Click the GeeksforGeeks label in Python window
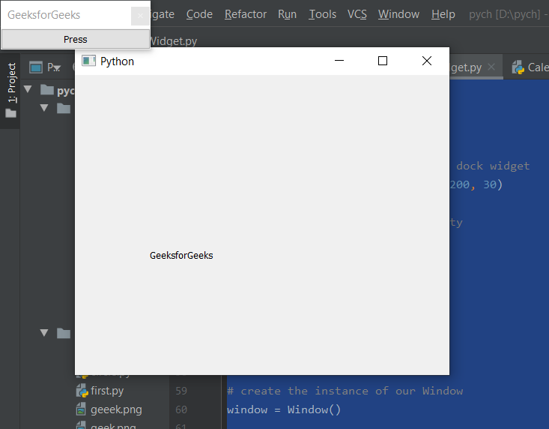This screenshot has height=429, width=549. [181, 256]
